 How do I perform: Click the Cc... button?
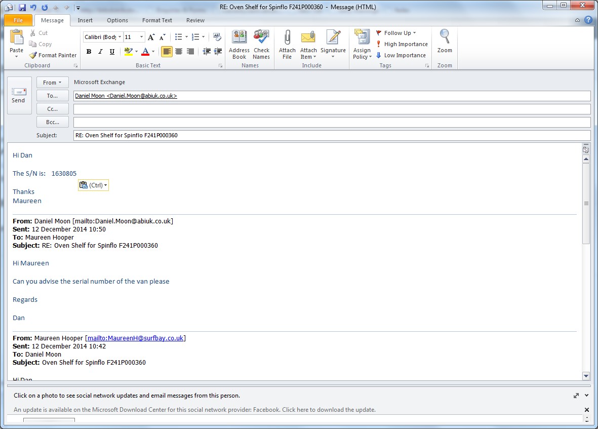click(52, 109)
